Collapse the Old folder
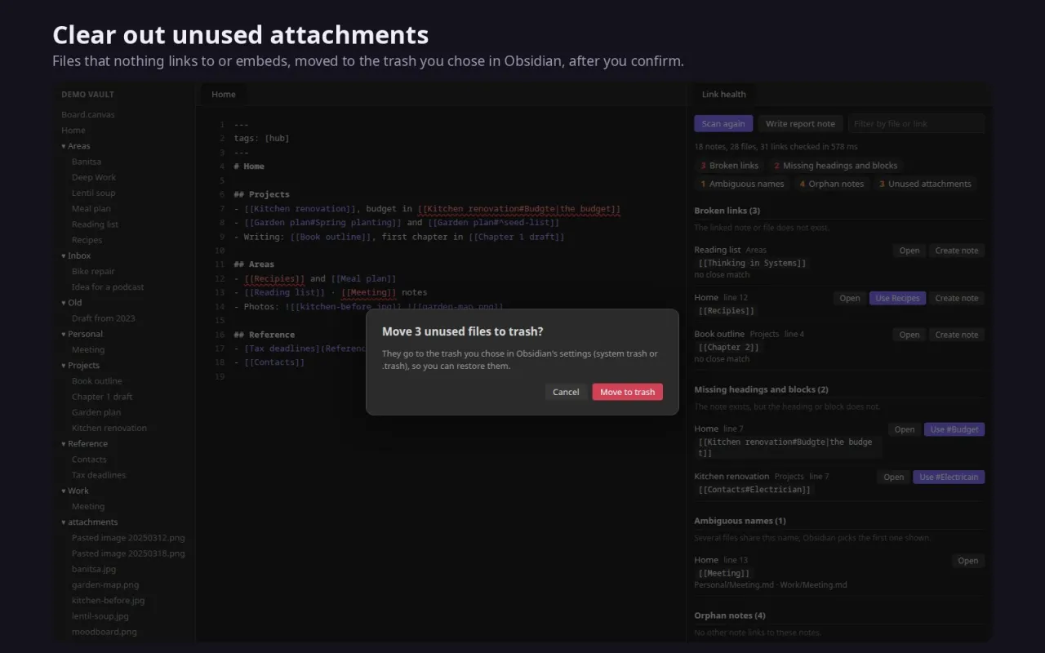Screen dimensions: 1045x653 tap(72, 303)
